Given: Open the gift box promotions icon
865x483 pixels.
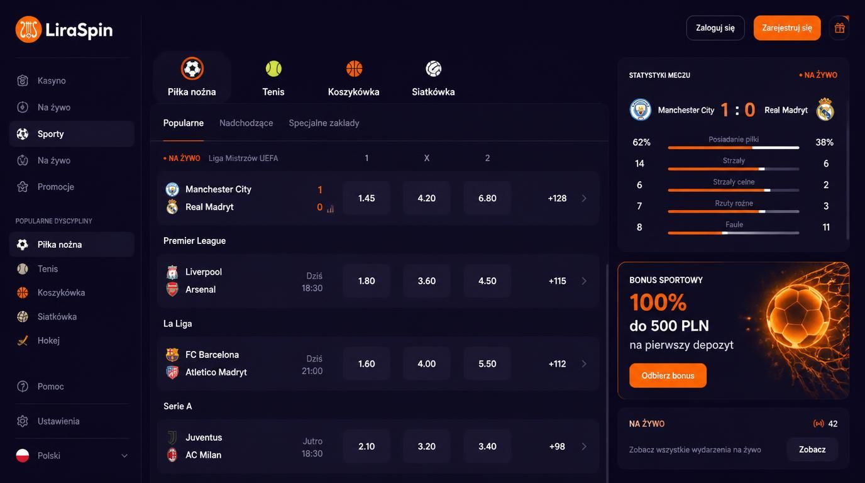Looking at the screenshot, I should tap(840, 28).
